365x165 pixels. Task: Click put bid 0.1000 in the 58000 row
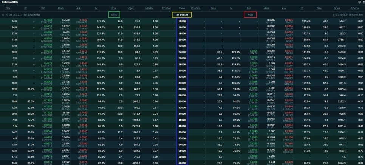(x=254, y=156)
